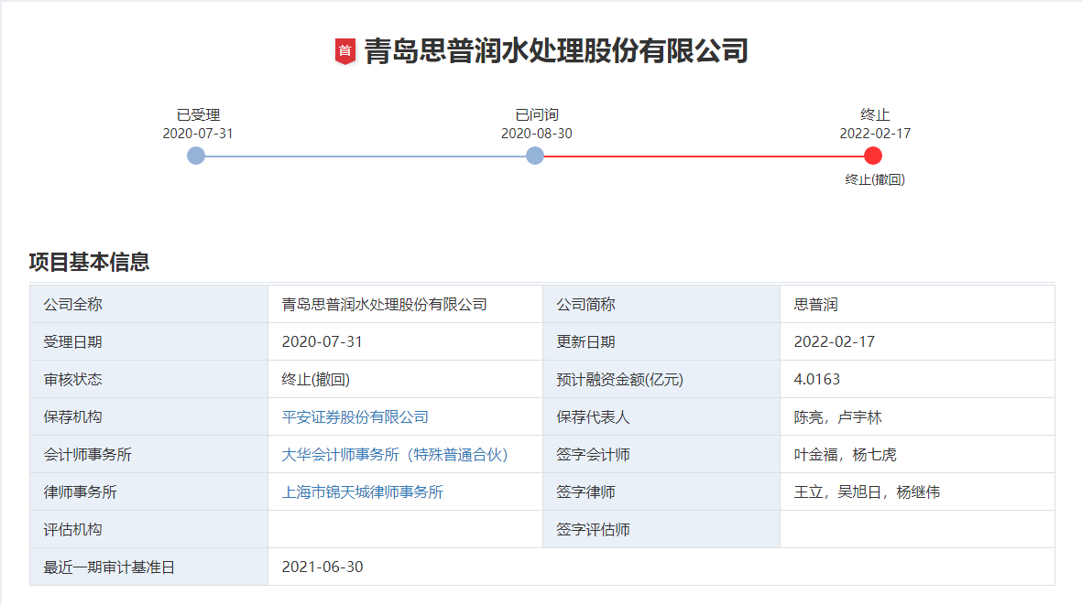Viewport: 1082px width, 605px height.
Task: Click the 陈亮，卢宇林 sponsor representatives cell
Action: (837, 416)
